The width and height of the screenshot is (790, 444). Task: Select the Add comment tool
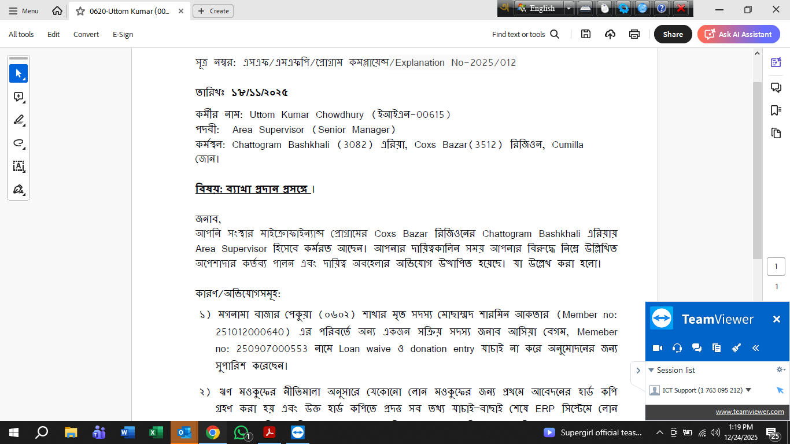click(19, 97)
